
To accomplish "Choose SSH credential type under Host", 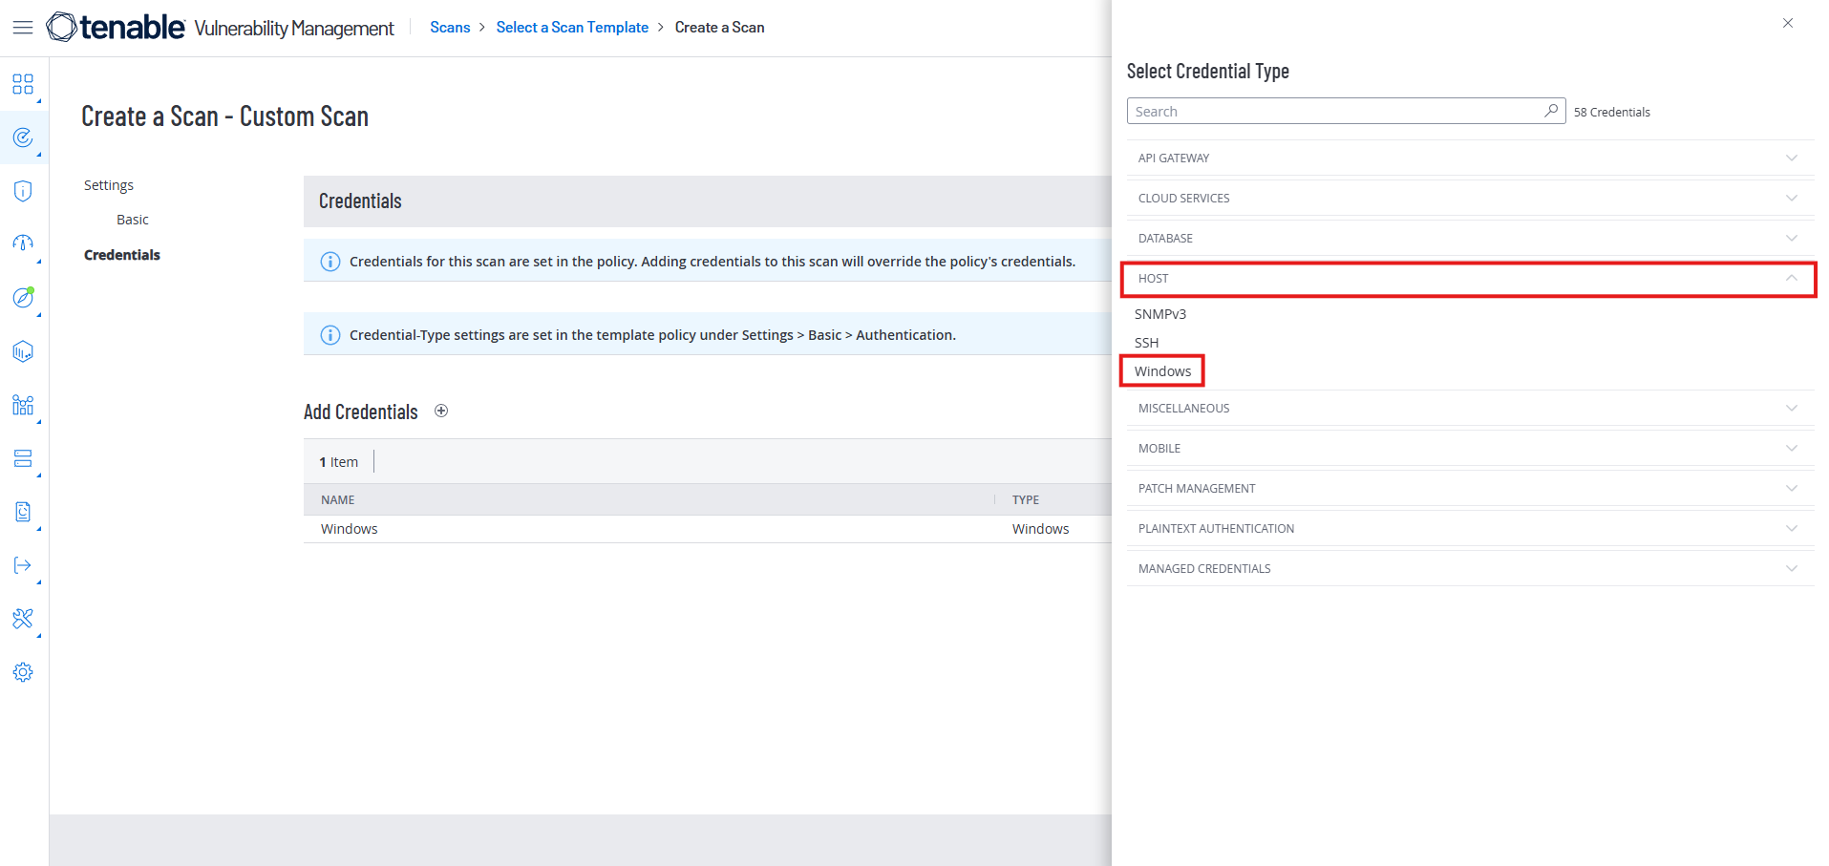I will pyautogui.click(x=1146, y=343).
